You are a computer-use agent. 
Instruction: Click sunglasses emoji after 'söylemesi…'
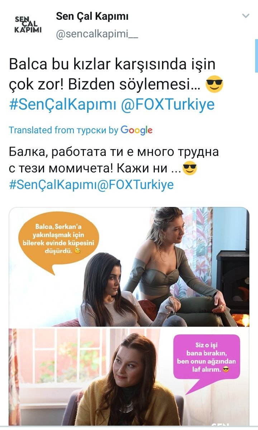214,84
